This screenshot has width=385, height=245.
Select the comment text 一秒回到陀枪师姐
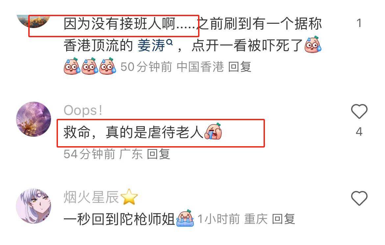(x=119, y=219)
